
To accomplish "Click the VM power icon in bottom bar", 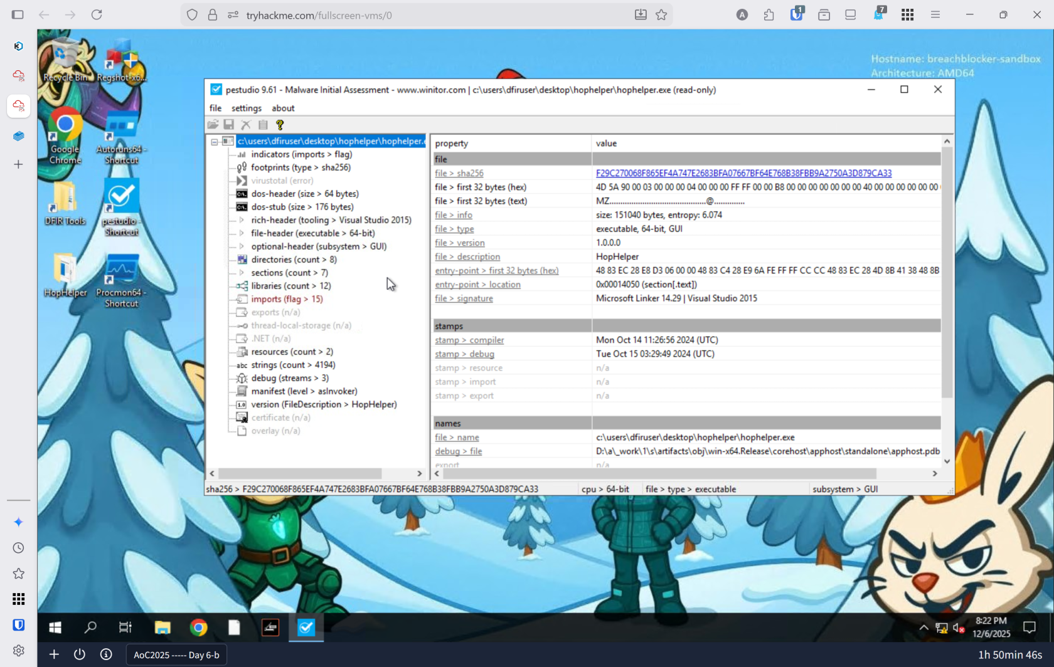I will (x=79, y=654).
